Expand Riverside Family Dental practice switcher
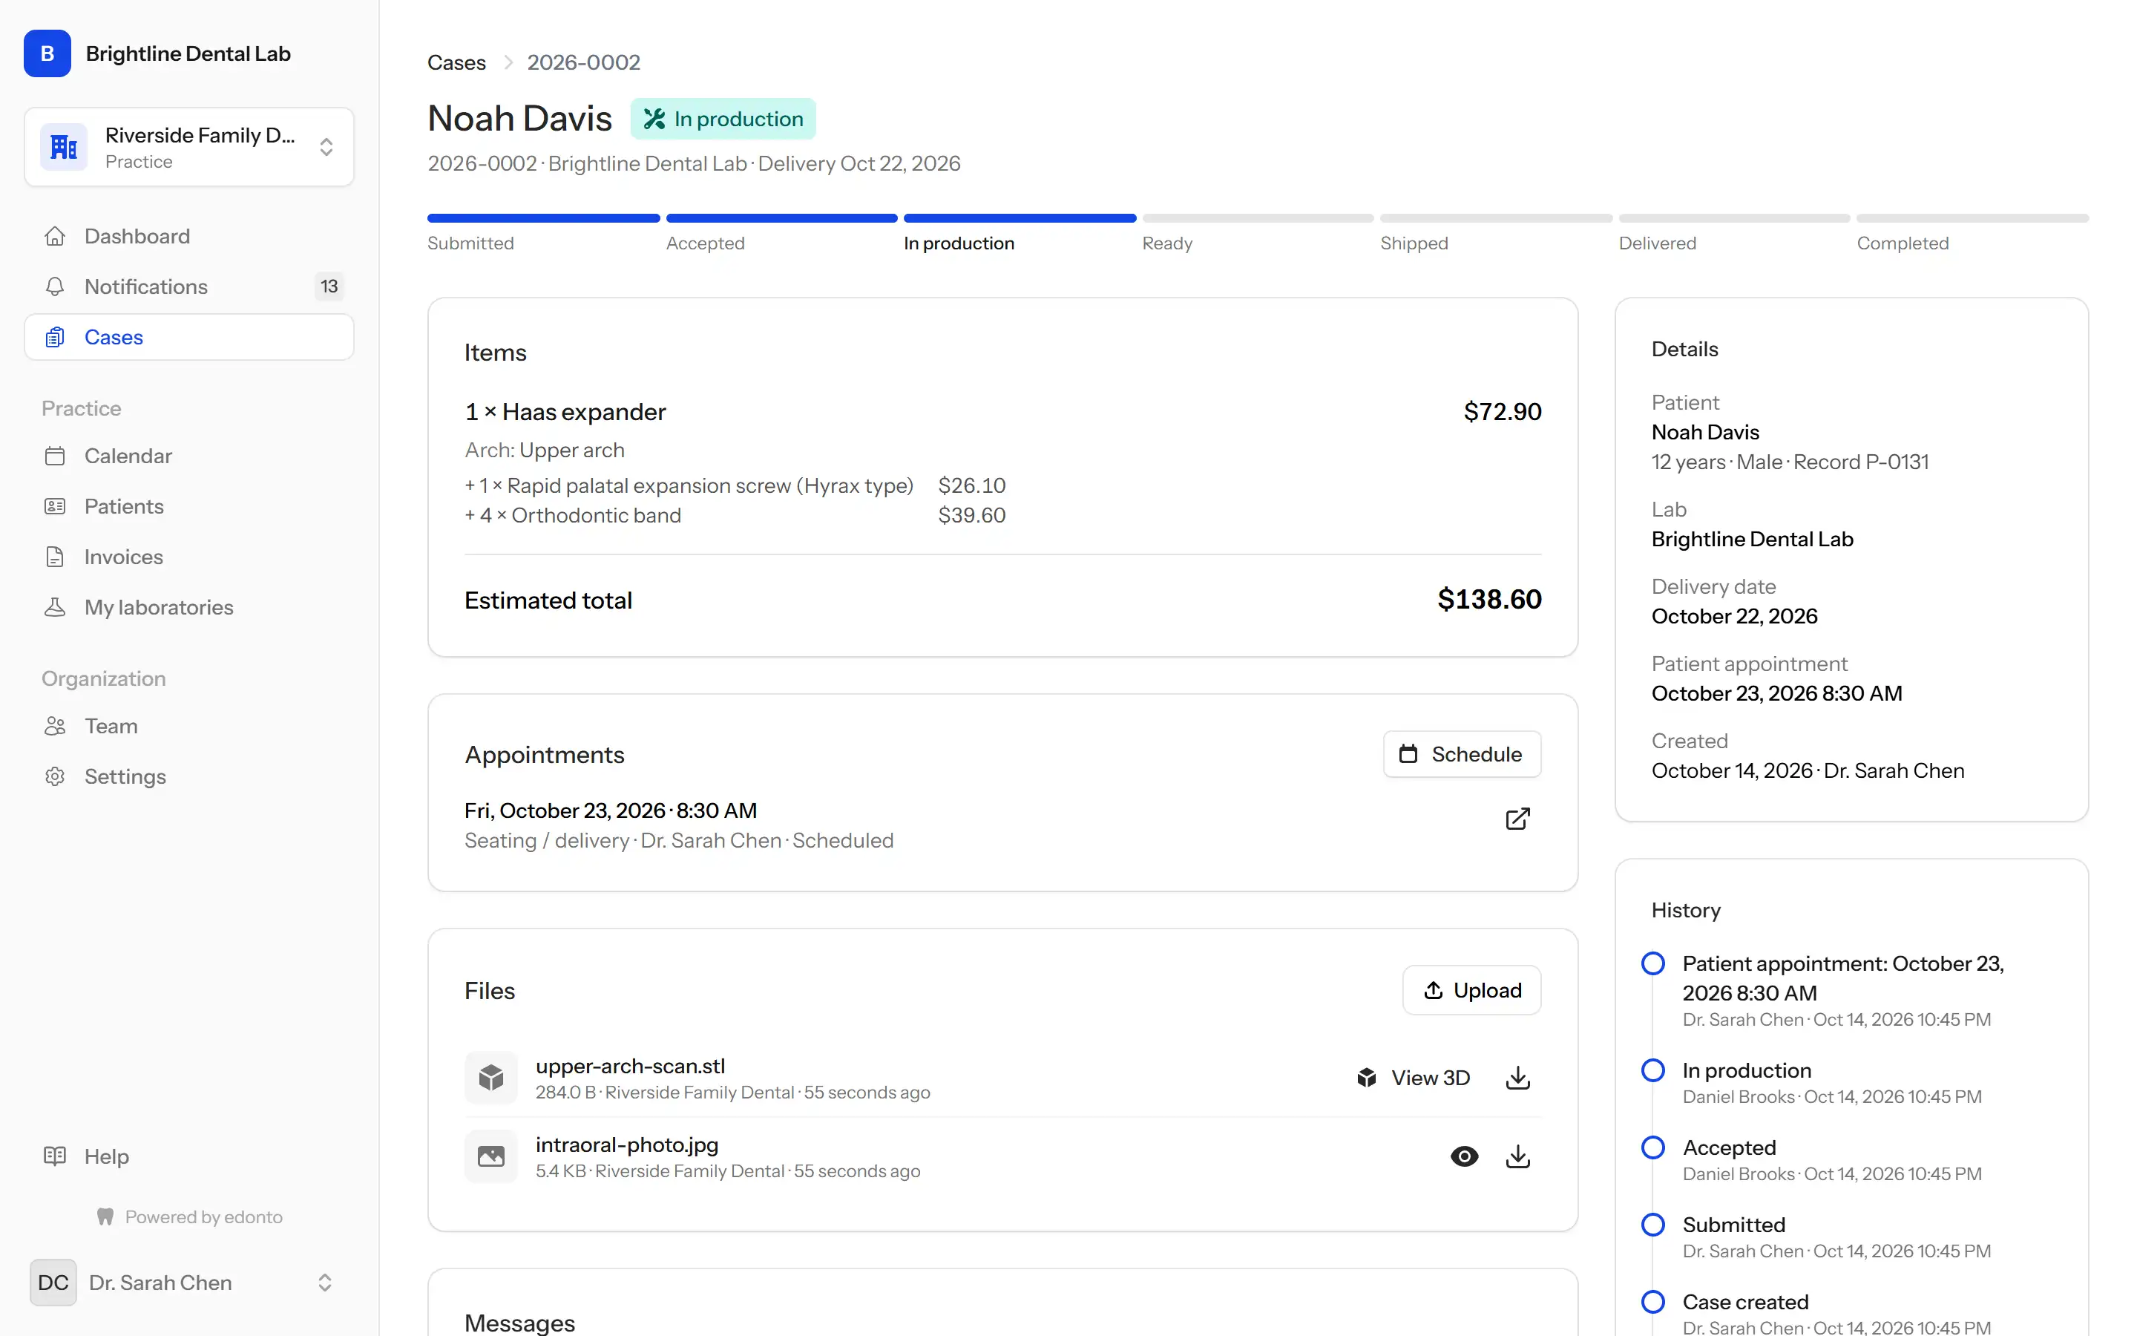The height and width of the screenshot is (1336, 2137). [189, 147]
